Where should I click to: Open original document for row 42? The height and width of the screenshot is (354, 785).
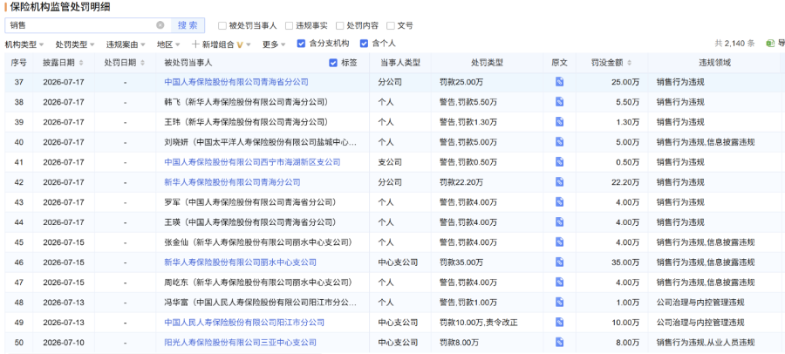[x=559, y=182]
